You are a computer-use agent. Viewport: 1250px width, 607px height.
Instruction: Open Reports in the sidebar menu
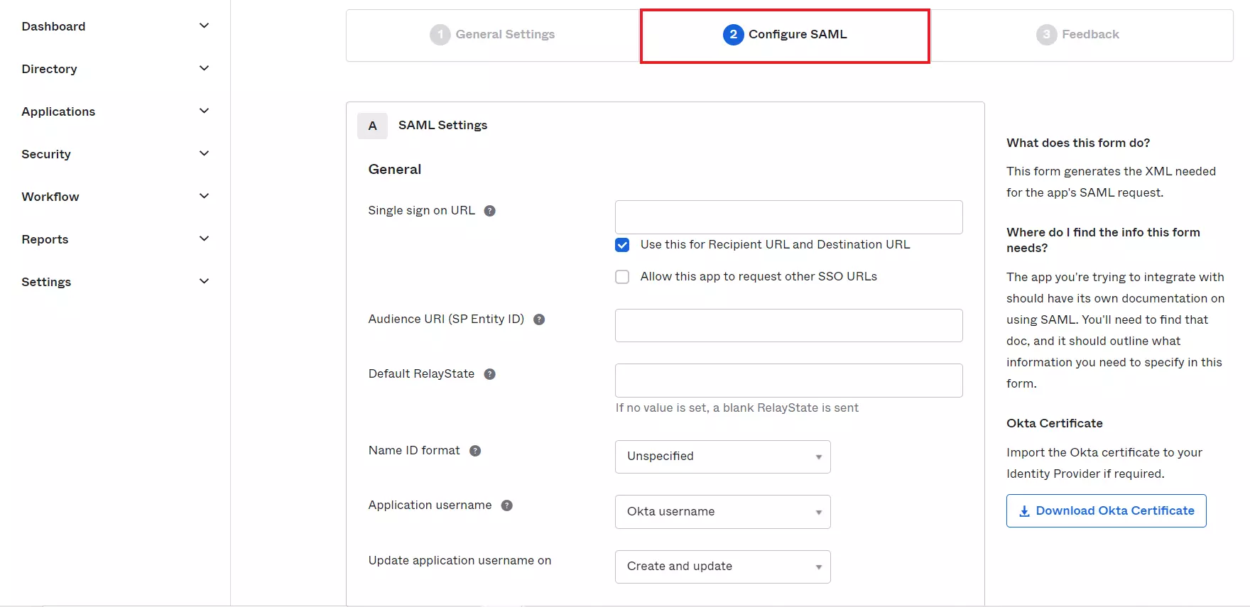pos(45,239)
